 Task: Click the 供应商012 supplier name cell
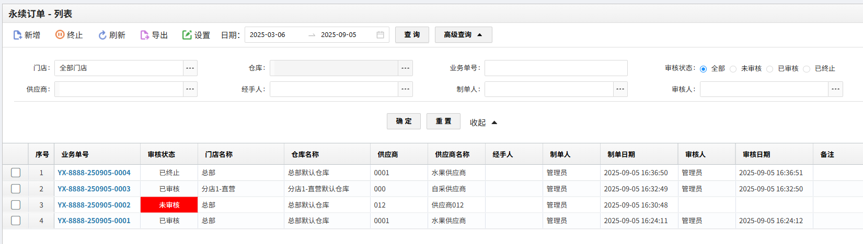click(x=457, y=205)
